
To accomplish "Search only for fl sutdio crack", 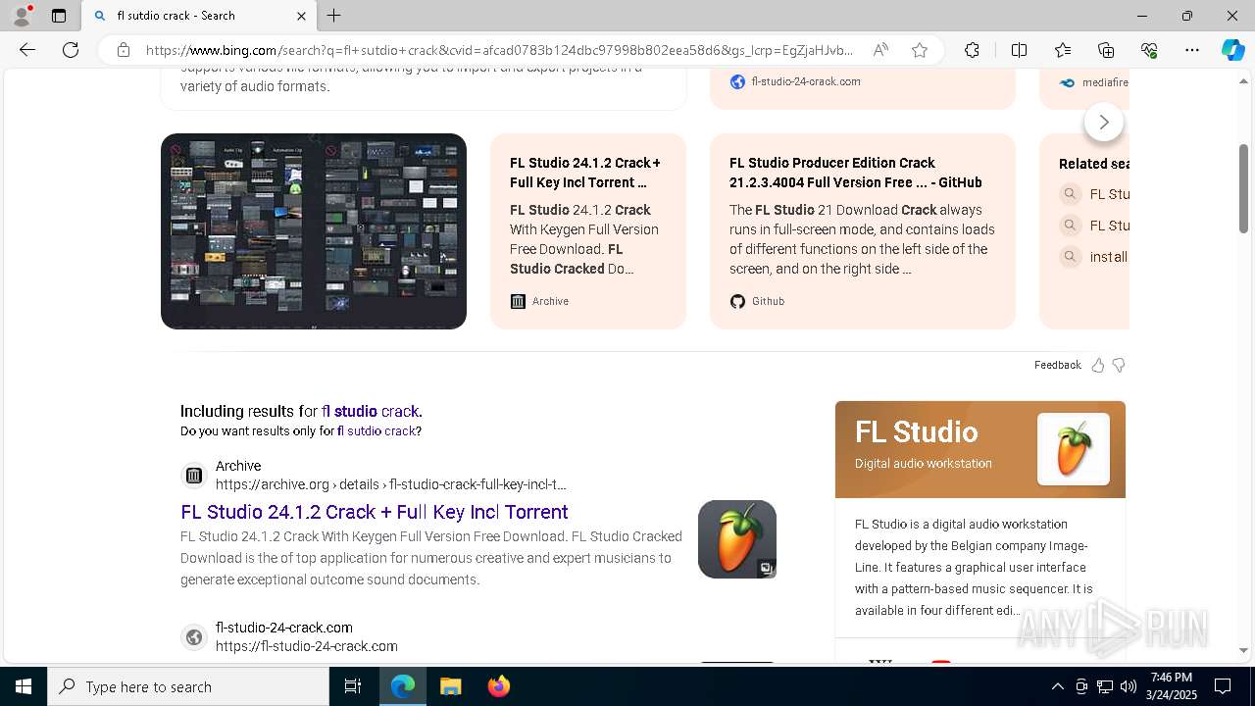I will tap(376, 430).
